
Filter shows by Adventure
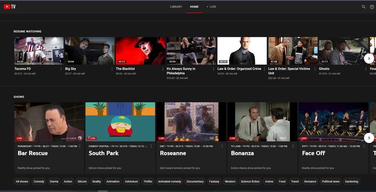tap(131, 181)
